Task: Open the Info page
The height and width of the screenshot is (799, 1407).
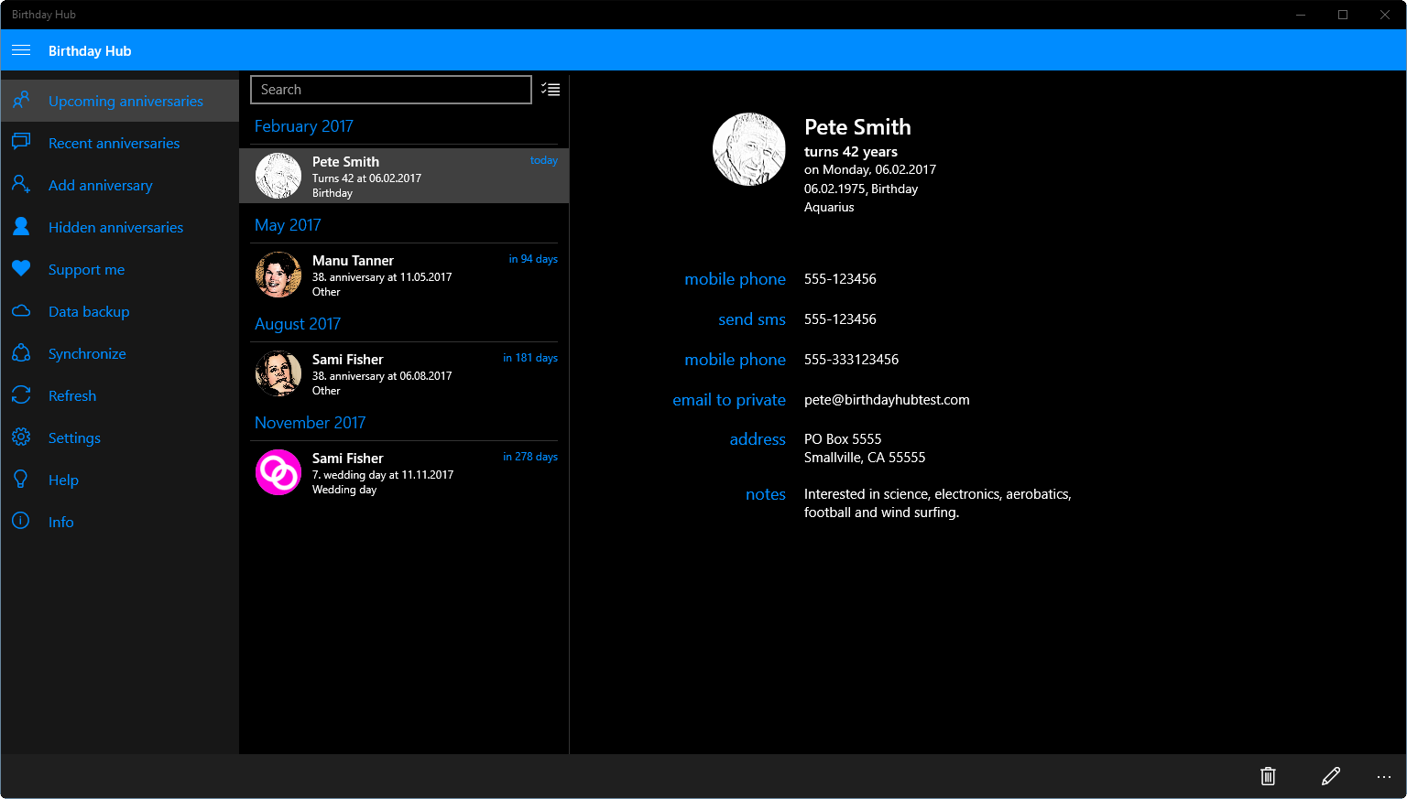Action: 60,522
